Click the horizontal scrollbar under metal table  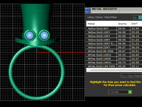[116, 70]
